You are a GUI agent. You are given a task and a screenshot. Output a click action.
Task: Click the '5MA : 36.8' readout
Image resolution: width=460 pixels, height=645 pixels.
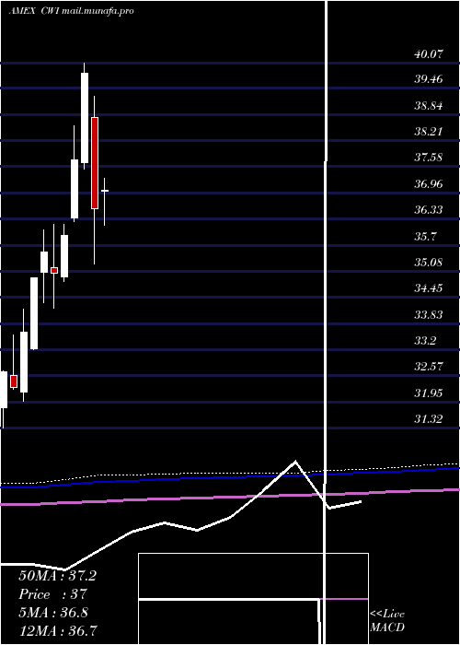coord(53,613)
